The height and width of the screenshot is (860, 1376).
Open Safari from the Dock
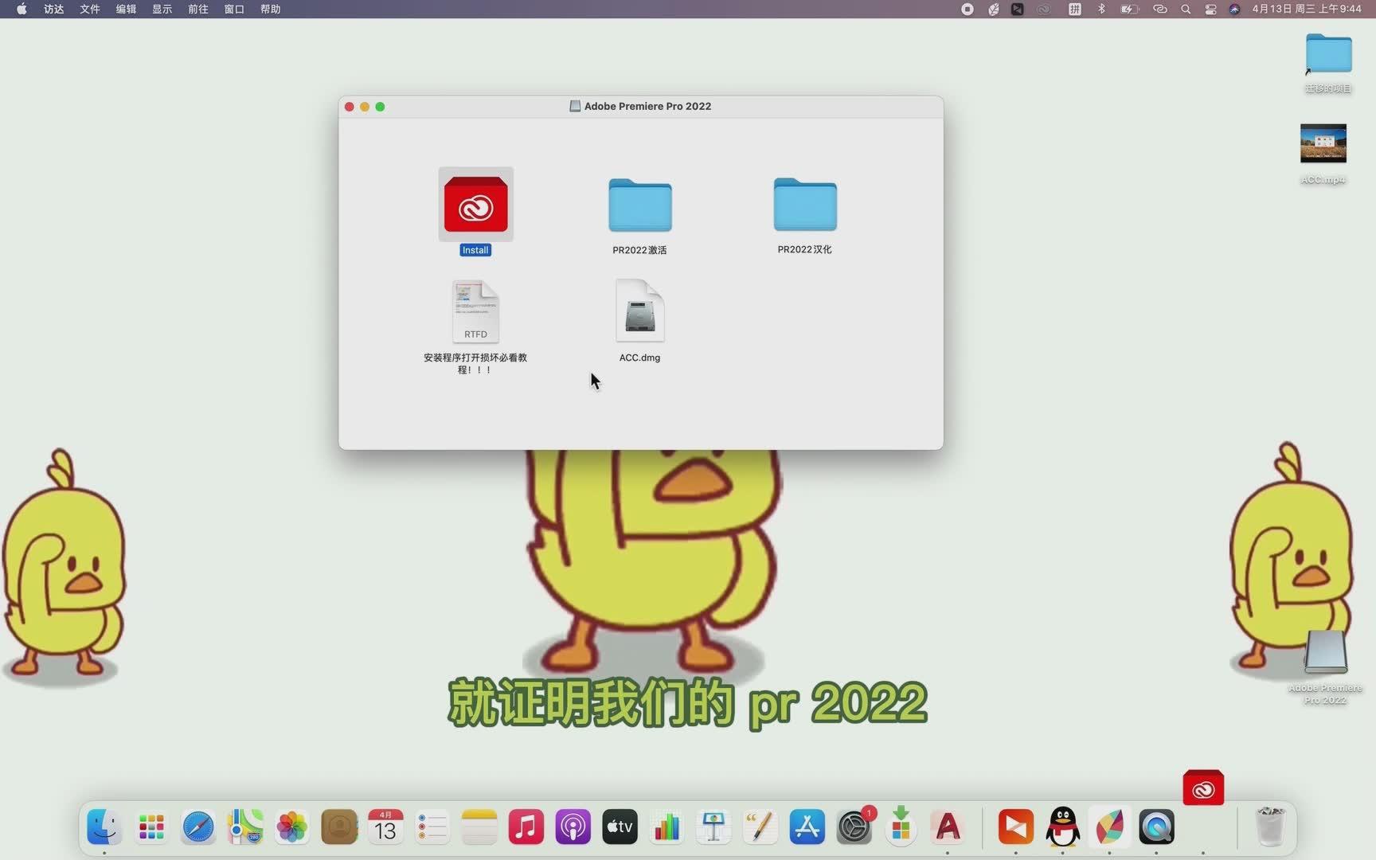pos(198,827)
